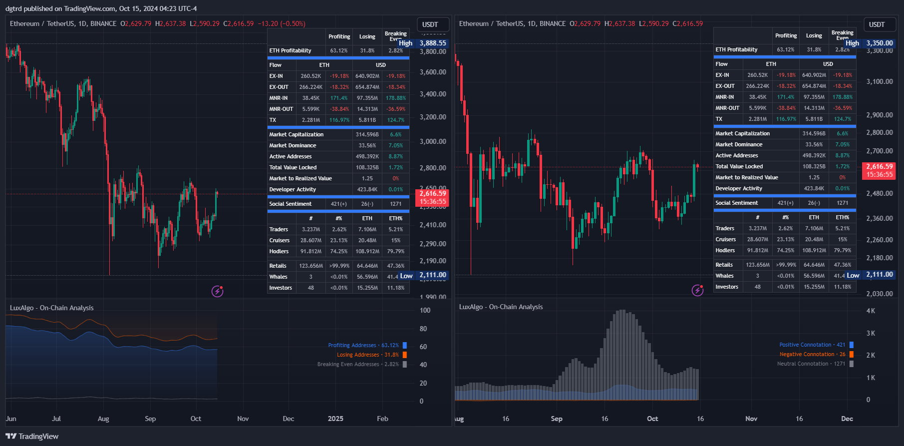
Task: Click the Sep label on right time axis
Action: click(557, 419)
